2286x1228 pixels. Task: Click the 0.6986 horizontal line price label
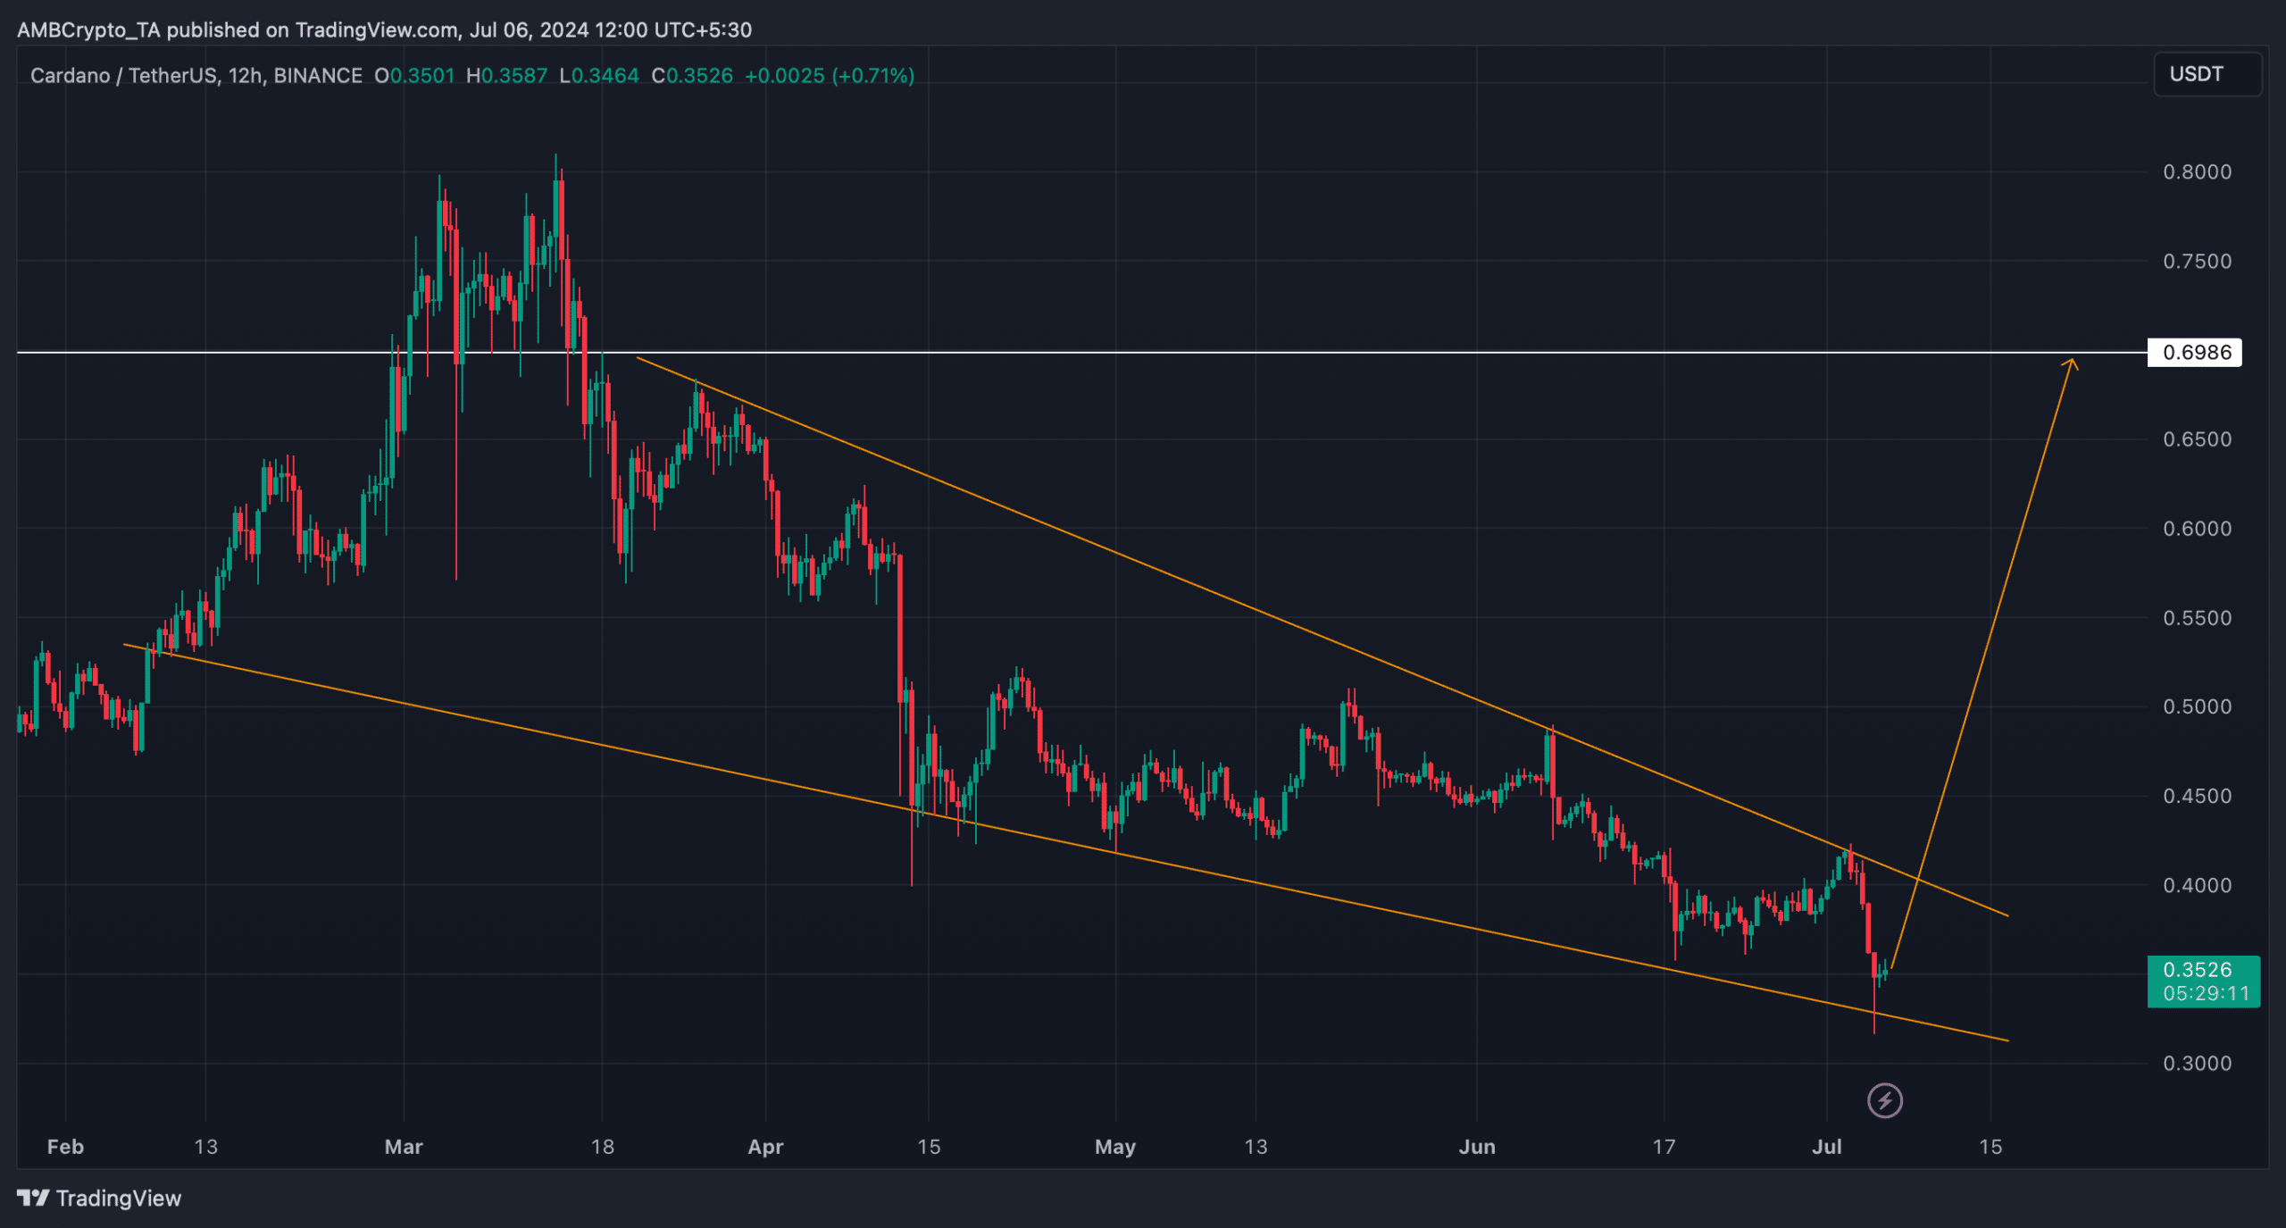[x=2196, y=353]
